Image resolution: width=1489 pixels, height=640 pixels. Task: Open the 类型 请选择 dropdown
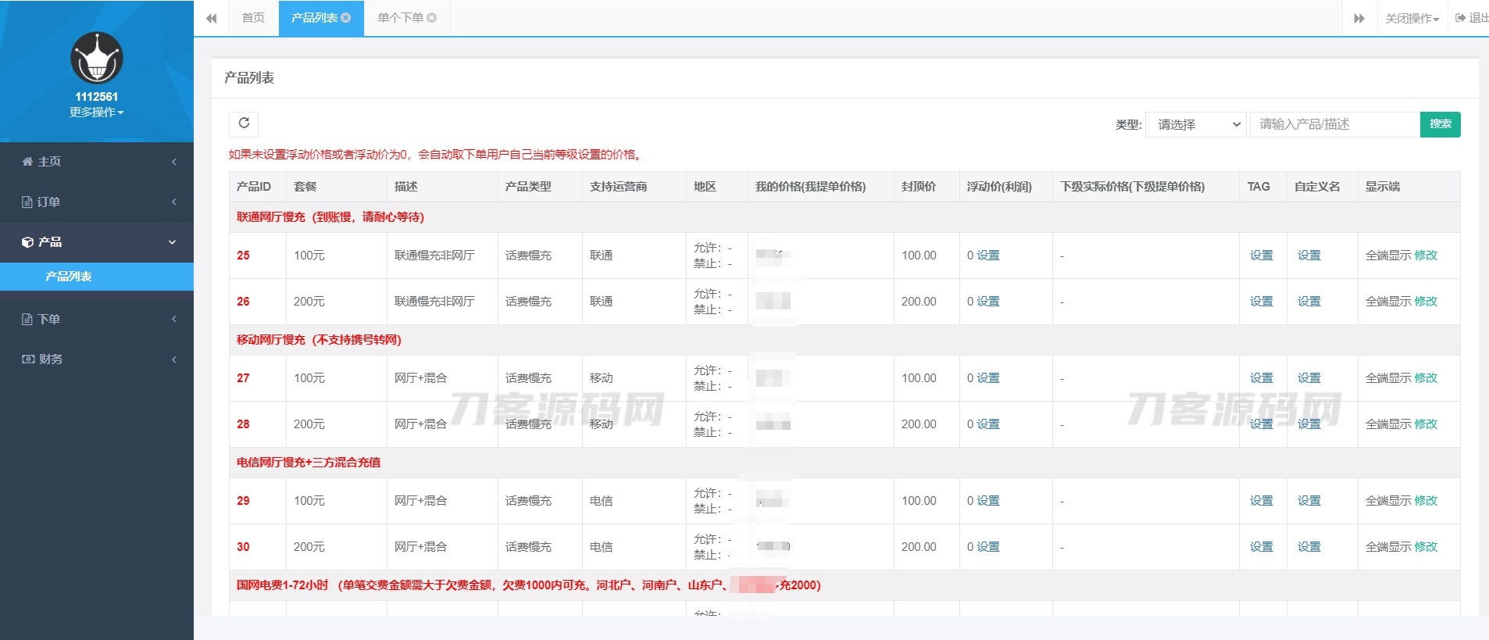1195,125
